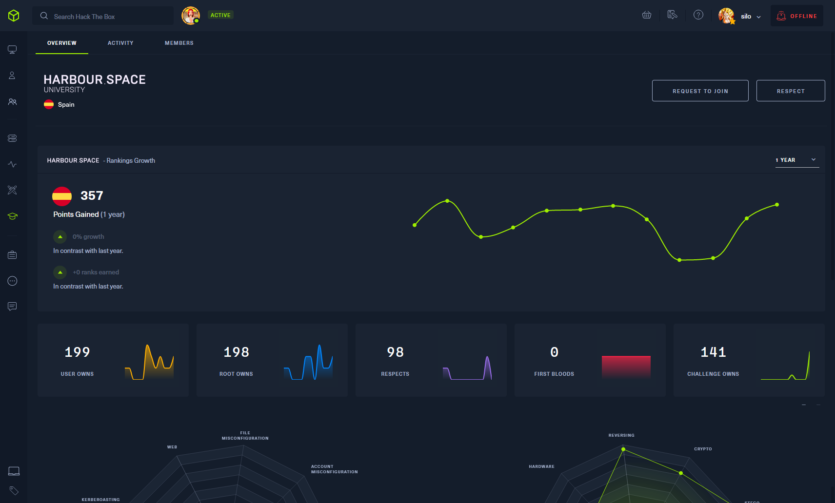Click the monitor dashboard sidebar icon
This screenshot has width=835, height=503.
pyautogui.click(x=13, y=49)
